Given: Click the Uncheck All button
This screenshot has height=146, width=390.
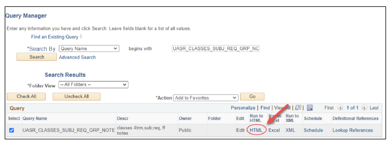Looking at the screenshot, I should coord(76,96).
